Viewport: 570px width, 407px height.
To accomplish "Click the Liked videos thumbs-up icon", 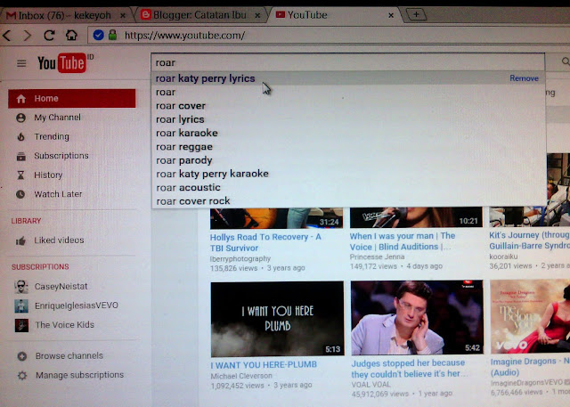I will click(x=20, y=240).
